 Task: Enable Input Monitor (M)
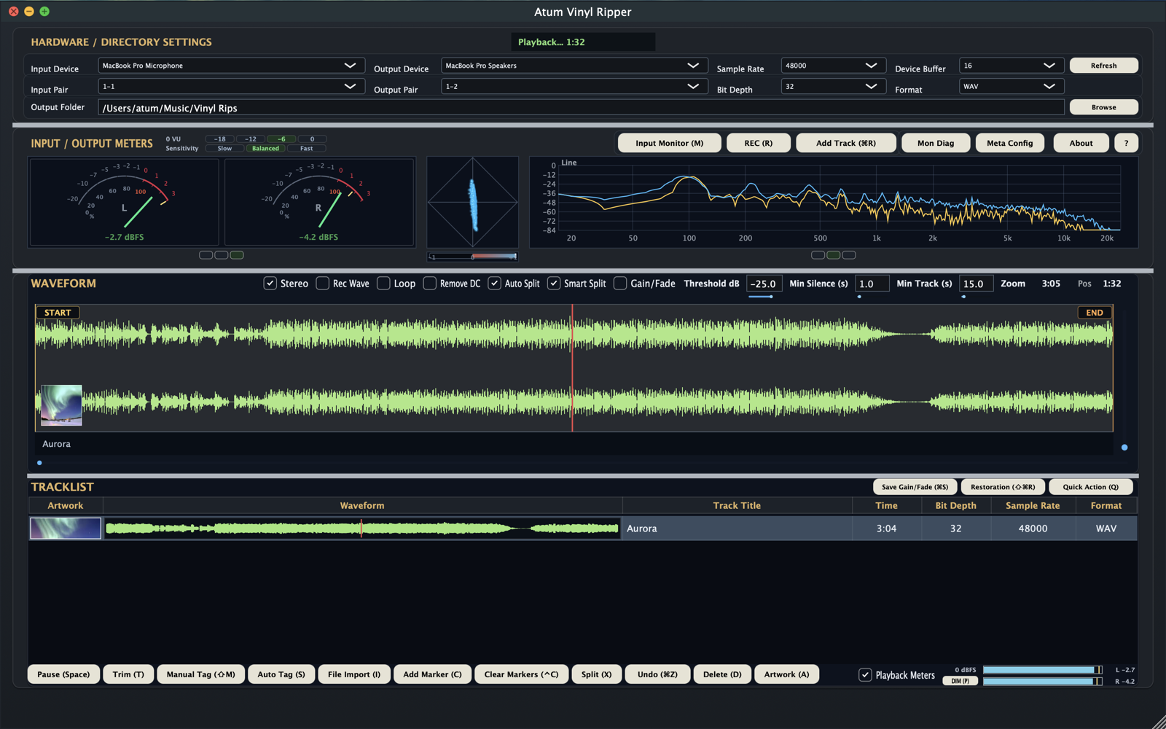click(x=669, y=143)
